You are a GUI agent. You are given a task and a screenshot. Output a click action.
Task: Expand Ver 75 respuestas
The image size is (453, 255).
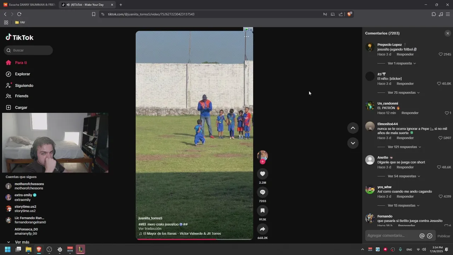coord(403,93)
